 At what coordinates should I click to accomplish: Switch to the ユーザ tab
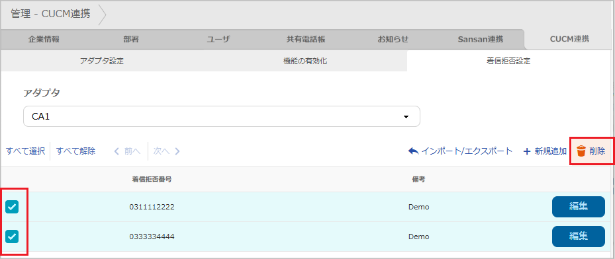218,40
